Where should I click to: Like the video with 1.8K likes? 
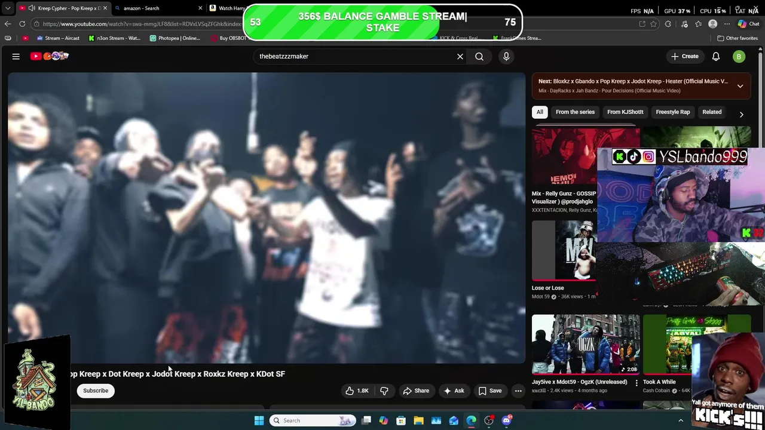click(357, 391)
